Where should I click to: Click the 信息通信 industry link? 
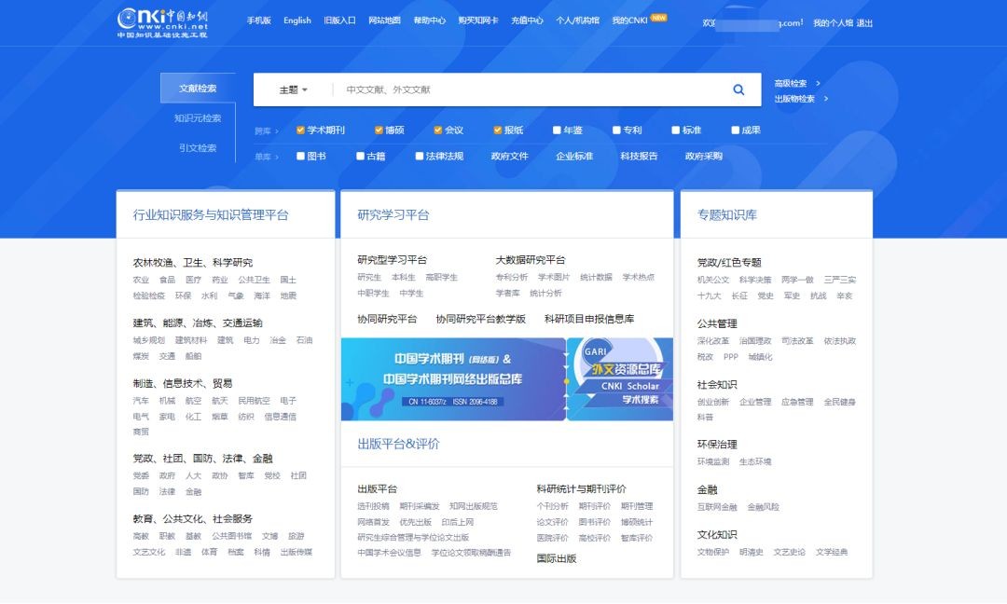pos(280,417)
